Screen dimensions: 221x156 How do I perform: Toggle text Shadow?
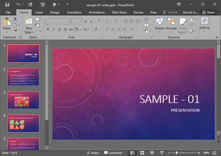point(65,29)
